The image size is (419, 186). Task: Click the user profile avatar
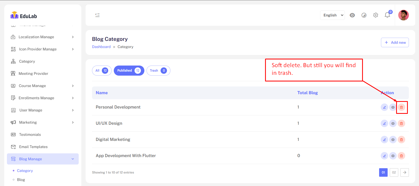click(x=403, y=15)
